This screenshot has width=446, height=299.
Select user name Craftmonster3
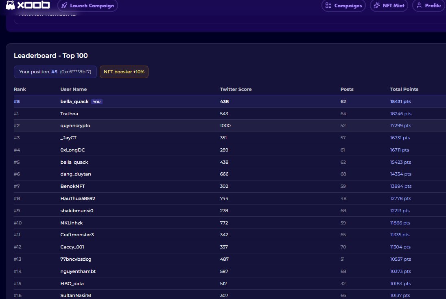point(77,235)
